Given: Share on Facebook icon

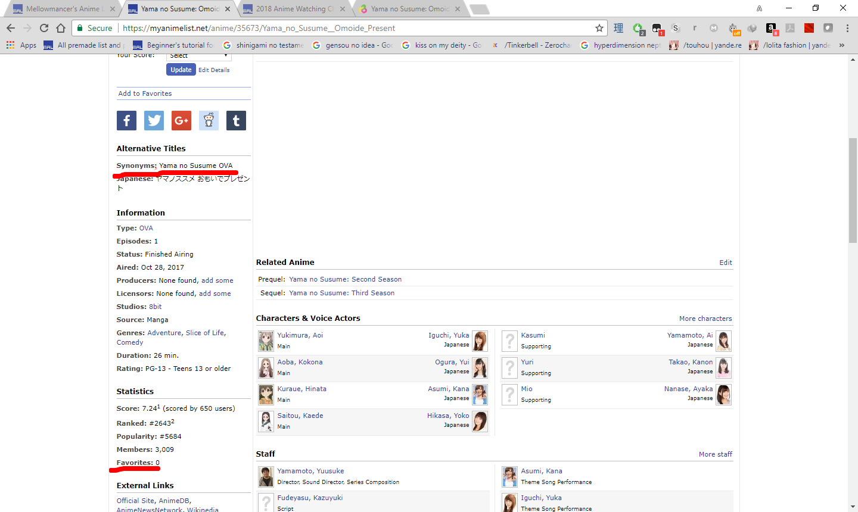Looking at the screenshot, I should click(126, 121).
